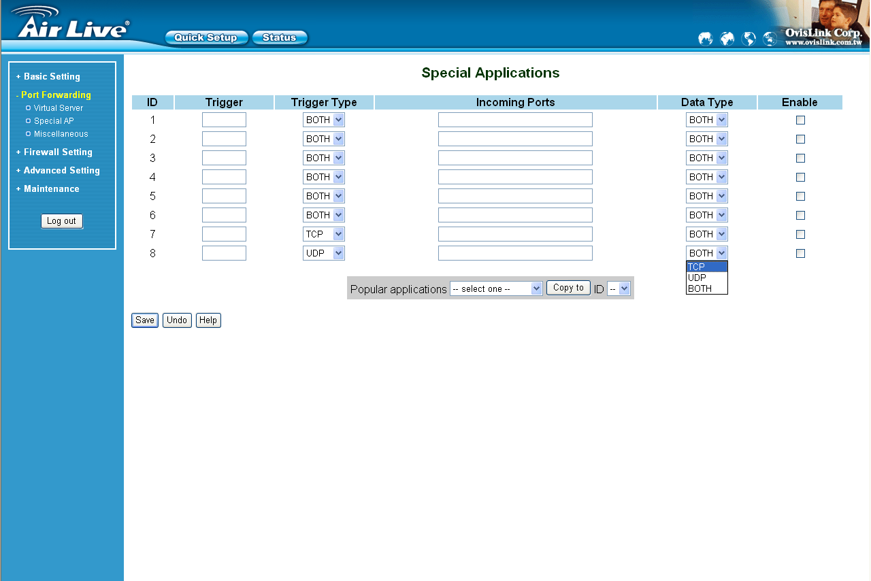Click Incoming Ports field for ID 4
The image size is (871, 581).
click(515, 177)
